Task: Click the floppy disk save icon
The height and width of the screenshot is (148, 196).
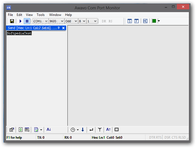Action: pyautogui.click(x=12, y=21)
